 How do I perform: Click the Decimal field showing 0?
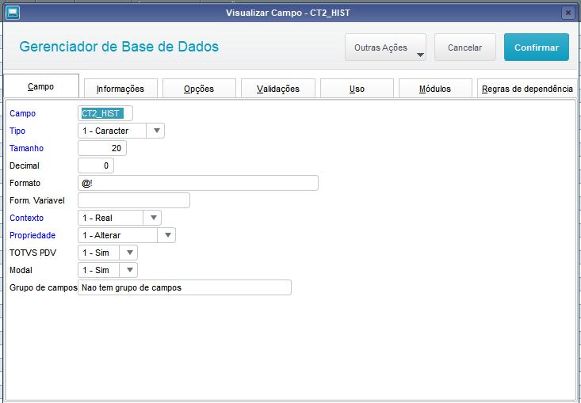point(96,165)
